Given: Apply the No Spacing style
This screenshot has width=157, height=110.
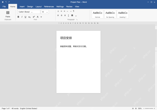Looking at the screenshot, I should [110, 14].
